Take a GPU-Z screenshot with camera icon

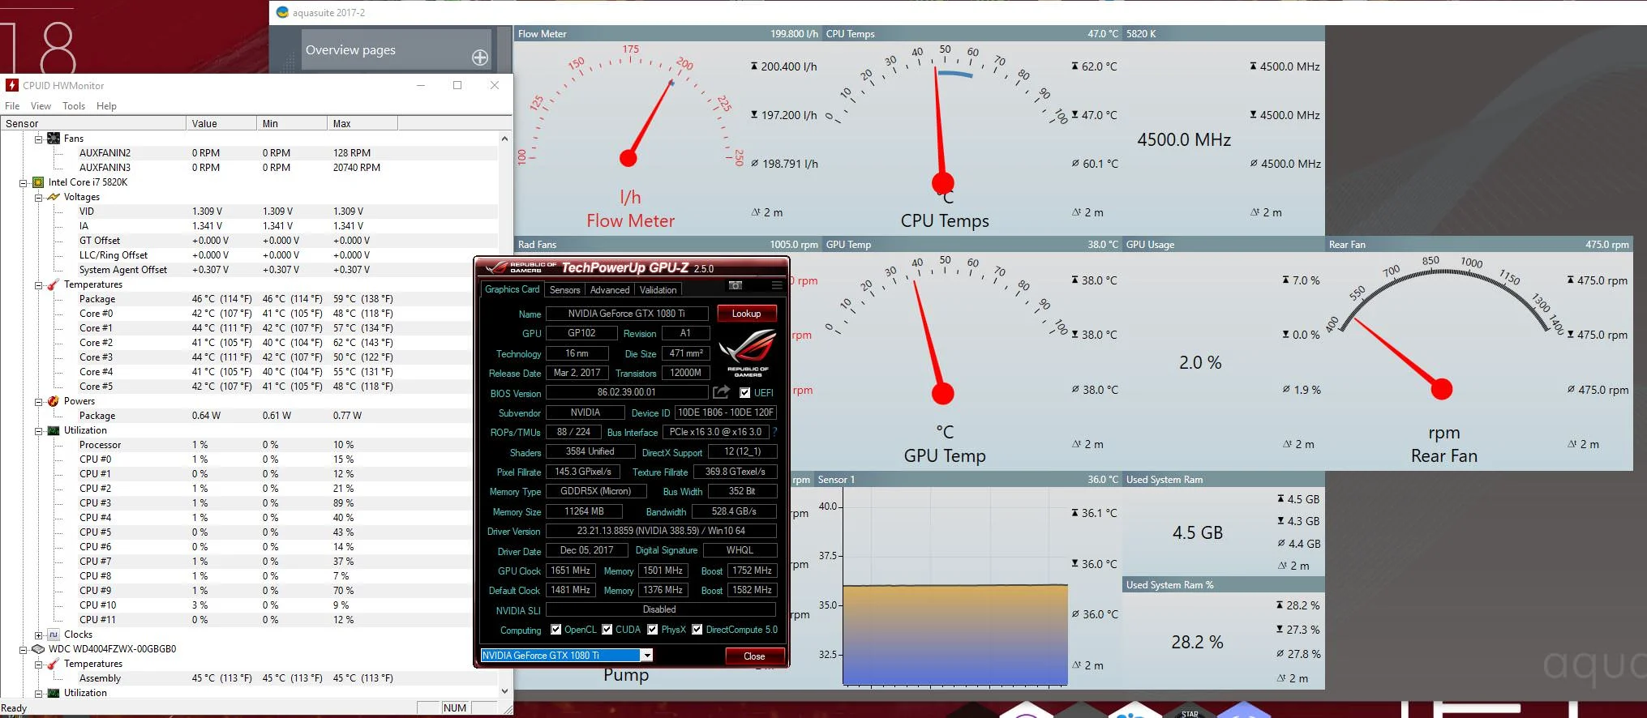736,285
